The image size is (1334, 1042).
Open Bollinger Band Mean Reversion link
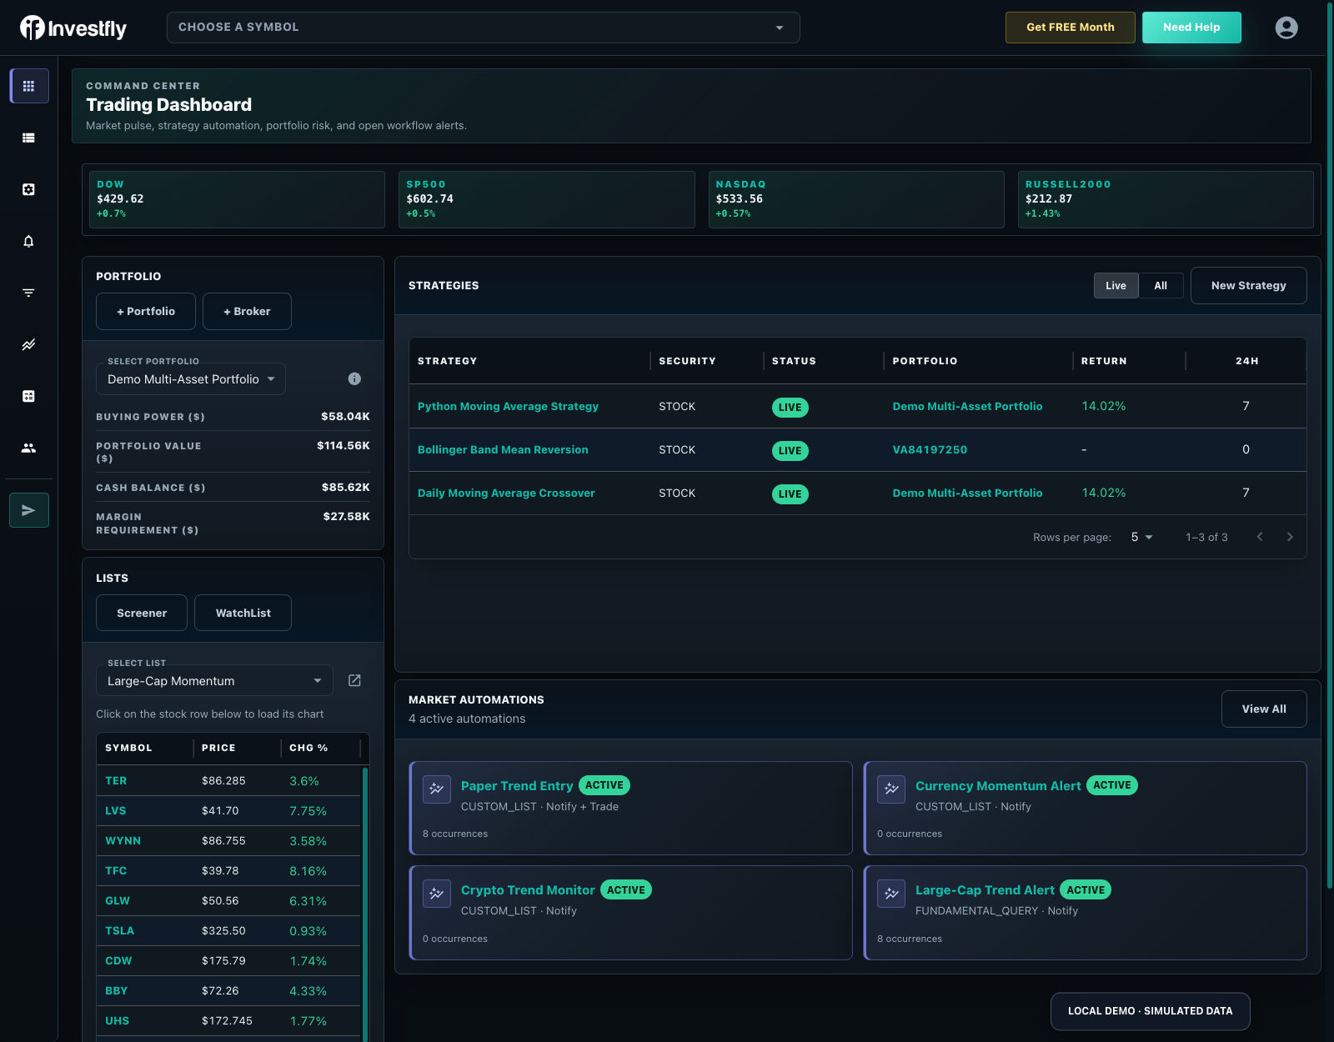(503, 450)
